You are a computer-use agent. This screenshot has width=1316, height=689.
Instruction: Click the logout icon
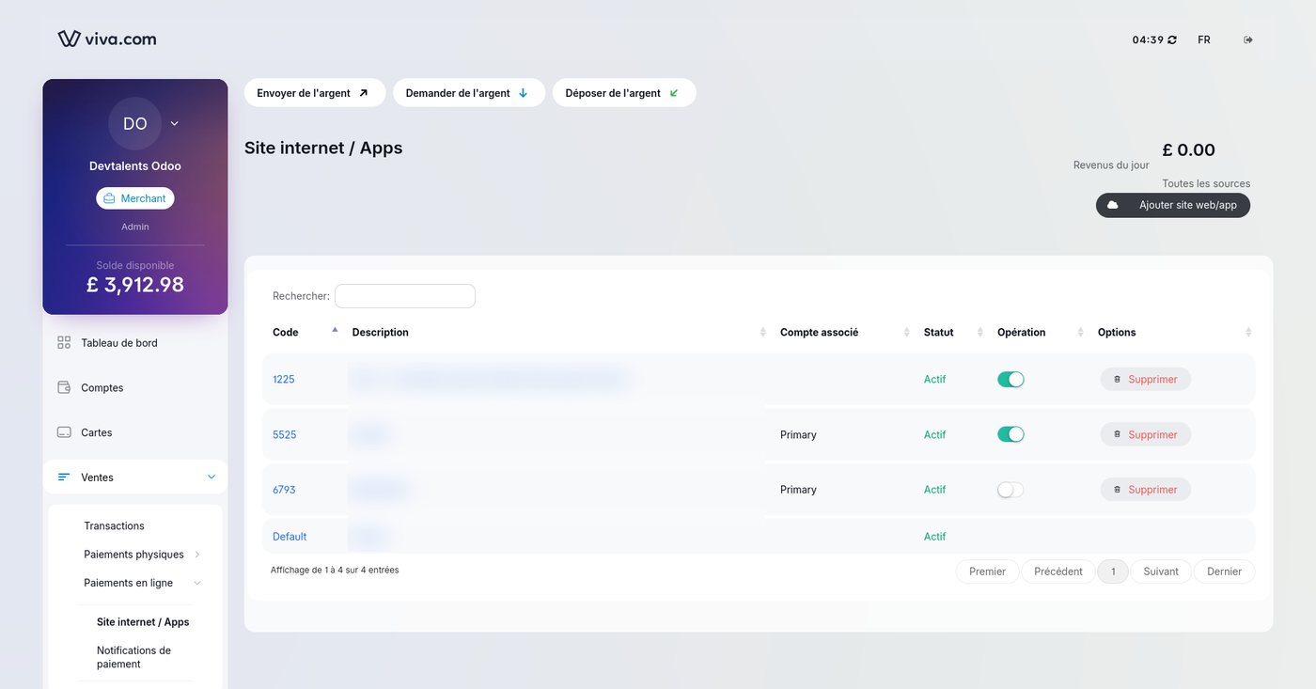[1248, 39]
